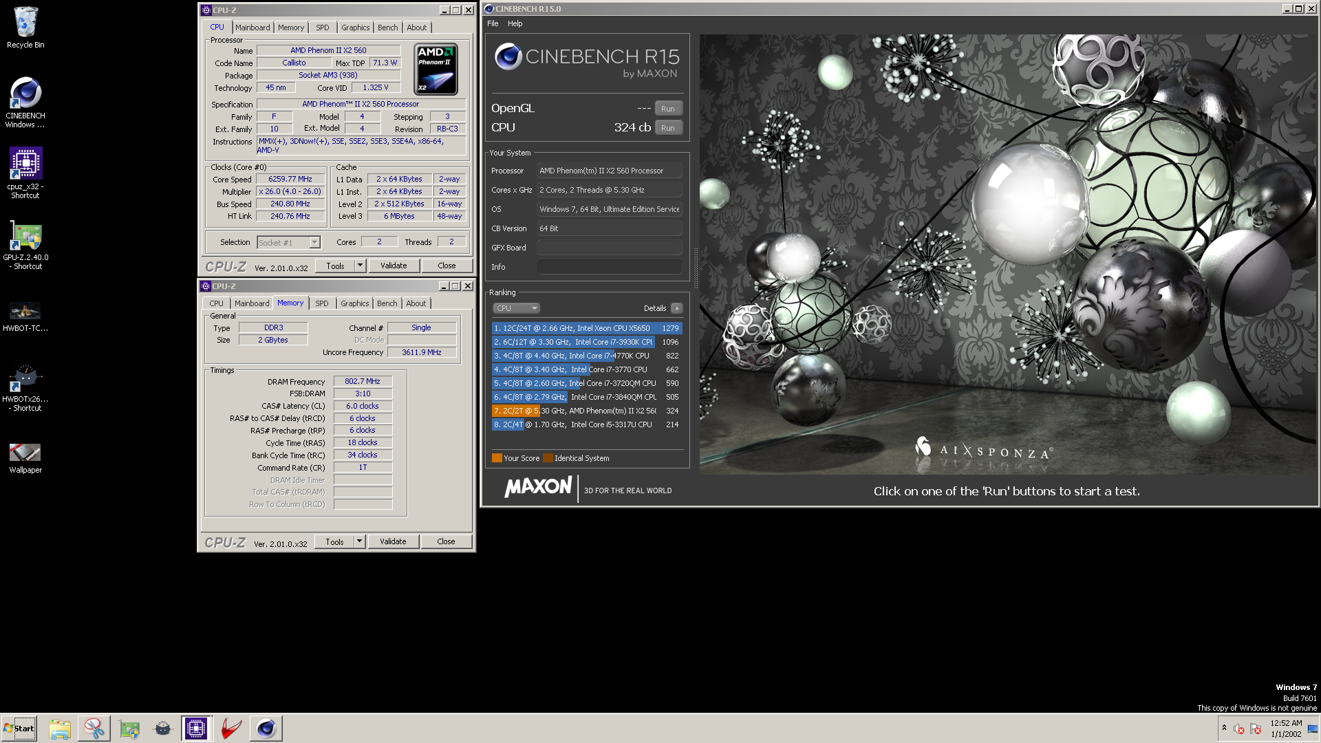Click the Cinebench R15 logo icon

point(508,56)
